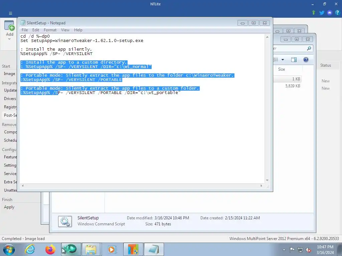
Task: Click the green update arrow icon
Action: (314, 13)
